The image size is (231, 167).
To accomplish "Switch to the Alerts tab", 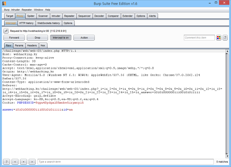I will click(x=152, y=16).
